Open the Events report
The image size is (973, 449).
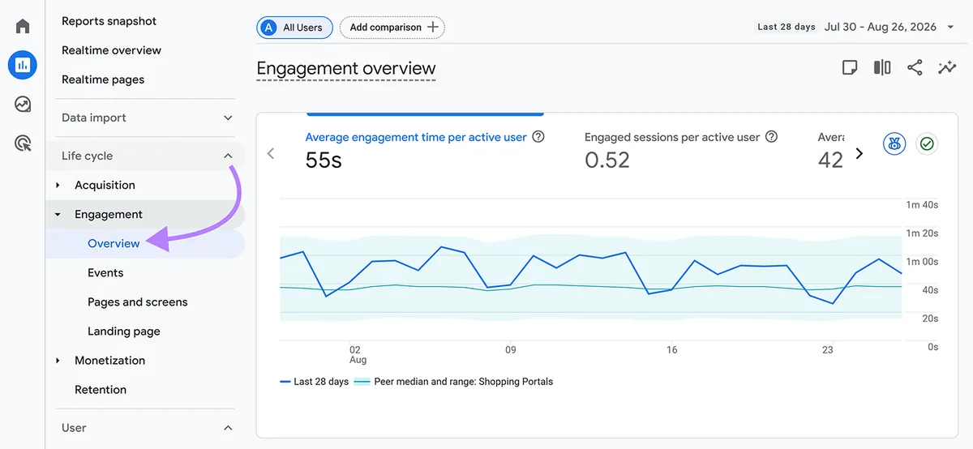105,272
